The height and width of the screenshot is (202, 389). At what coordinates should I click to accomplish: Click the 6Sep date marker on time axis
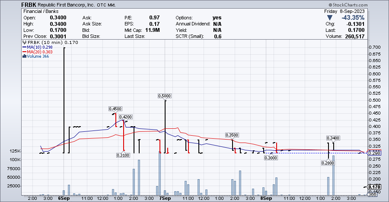point(64,199)
